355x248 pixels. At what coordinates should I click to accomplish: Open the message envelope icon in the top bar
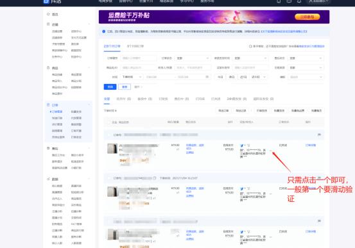[x=289, y=1]
